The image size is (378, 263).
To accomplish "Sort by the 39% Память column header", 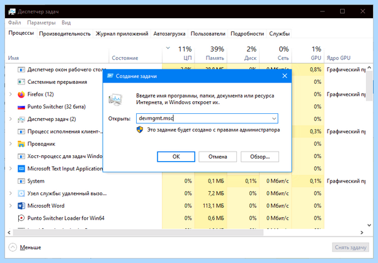I will tap(210, 53).
